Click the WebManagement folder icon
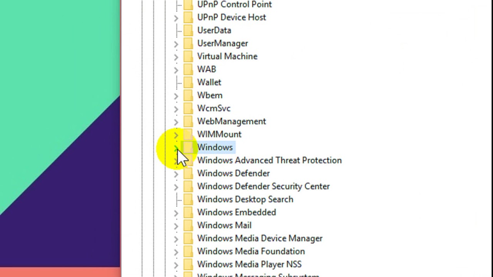Image resolution: width=493 pixels, height=277 pixels. click(188, 122)
